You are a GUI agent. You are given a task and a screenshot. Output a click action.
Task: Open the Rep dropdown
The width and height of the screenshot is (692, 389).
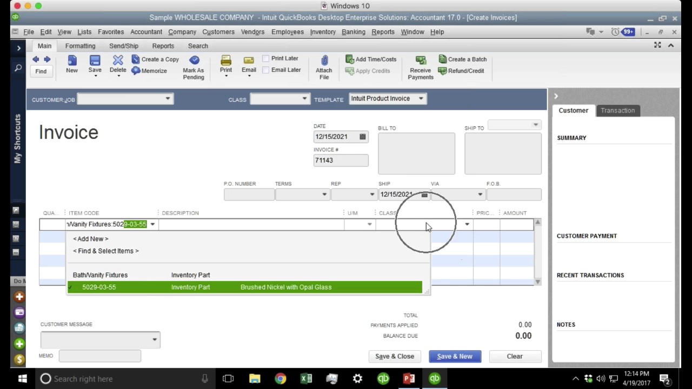tap(371, 194)
